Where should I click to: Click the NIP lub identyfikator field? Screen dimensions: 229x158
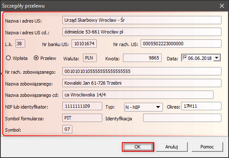(x=82, y=106)
